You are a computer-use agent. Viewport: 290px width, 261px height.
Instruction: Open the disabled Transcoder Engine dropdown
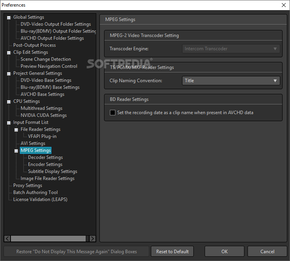(231, 49)
